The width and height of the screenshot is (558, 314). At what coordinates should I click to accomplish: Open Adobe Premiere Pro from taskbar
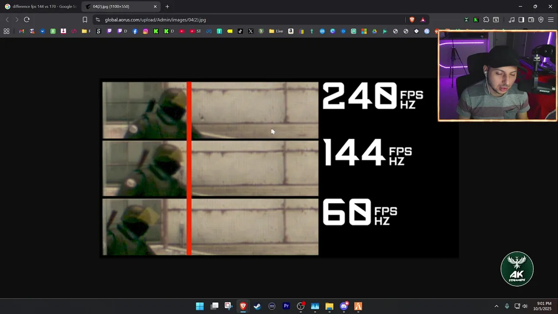click(286, 306)
